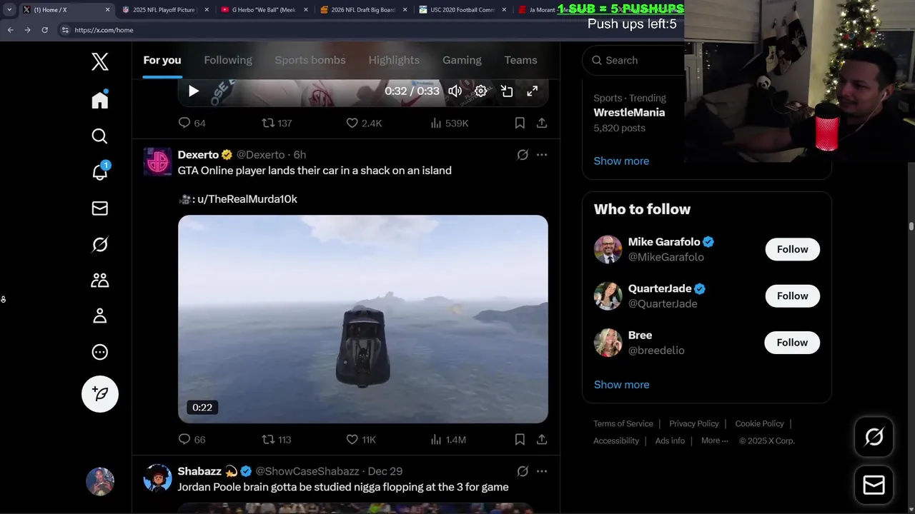Open Cookie Policy link
This screenshot has width=915, height=514.
(x=759, y=423)
